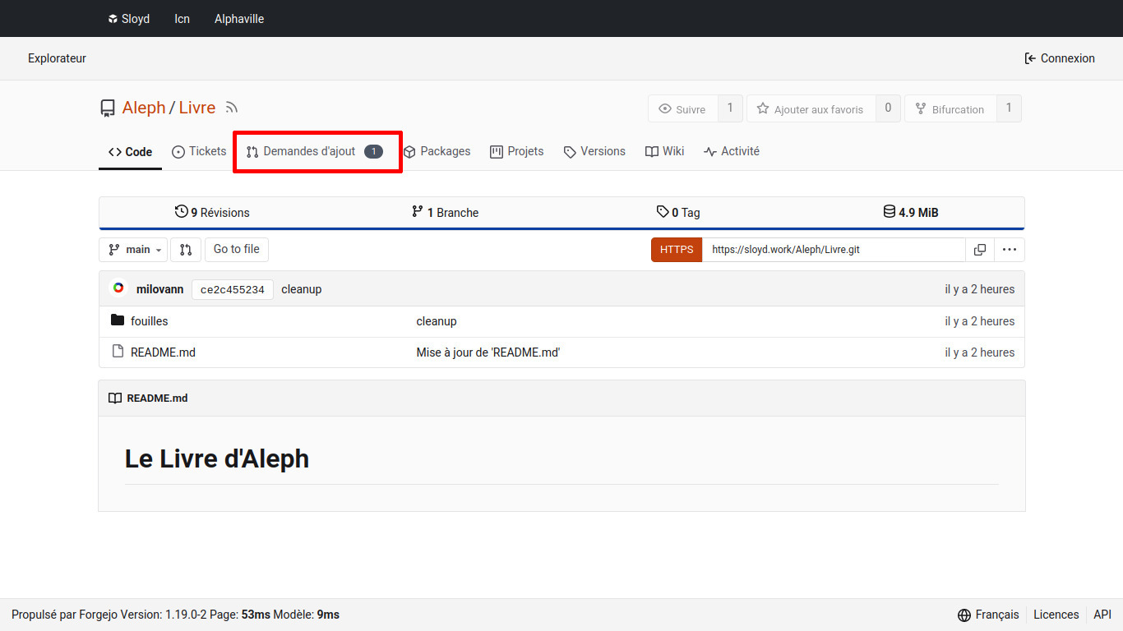The image size is (1123, 631).
Task: Click the Sloyd logo in top bar
Action: 128,19
